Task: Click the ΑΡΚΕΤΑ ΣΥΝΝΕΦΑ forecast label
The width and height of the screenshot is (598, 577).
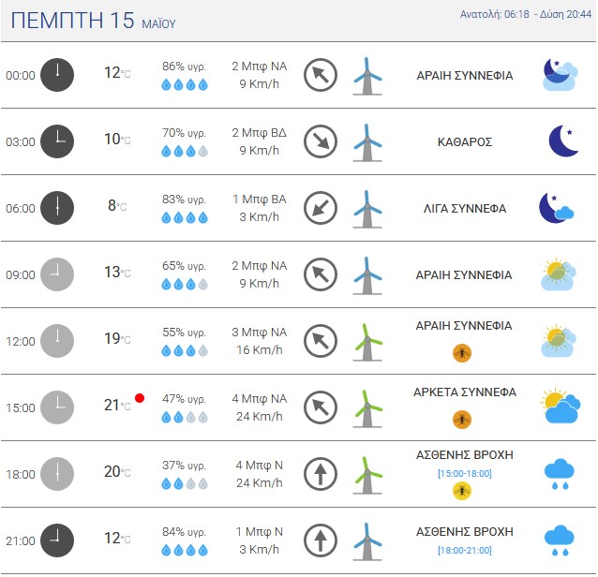Action: (x=465, y=392)
